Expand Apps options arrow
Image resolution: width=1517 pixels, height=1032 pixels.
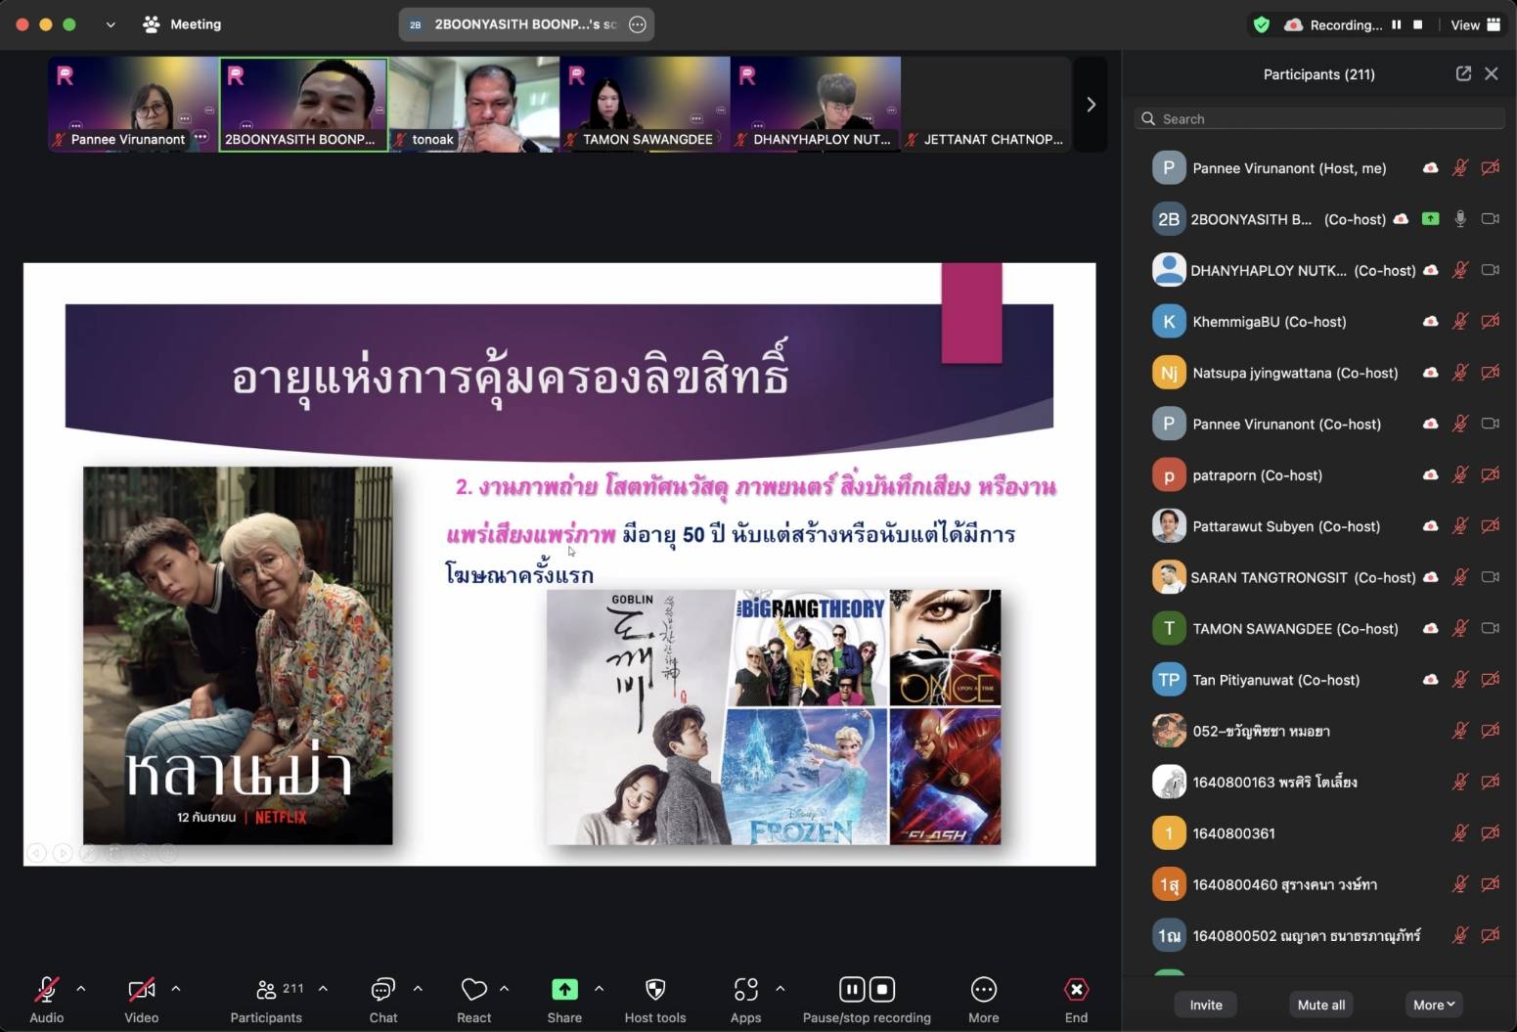click(781, 989)
